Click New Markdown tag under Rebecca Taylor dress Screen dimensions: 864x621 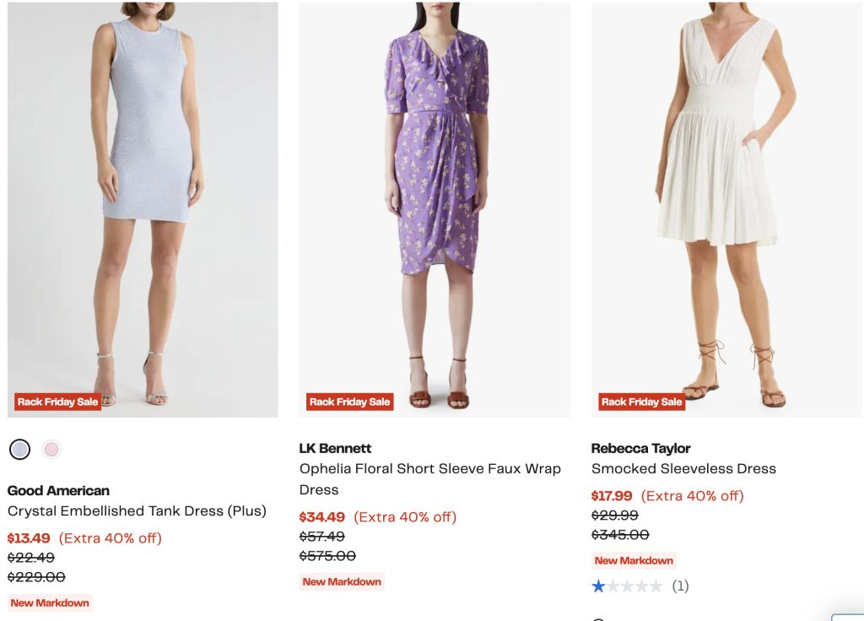coord(634,560)
